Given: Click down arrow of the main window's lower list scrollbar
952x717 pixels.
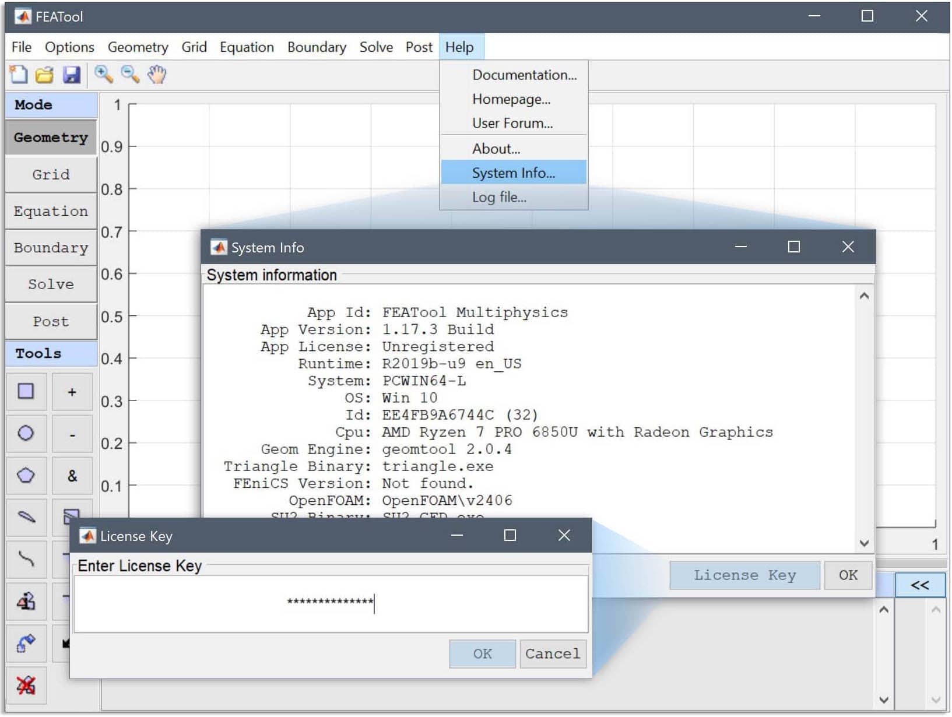Looking at the screenshot, I should click(884, 700).
